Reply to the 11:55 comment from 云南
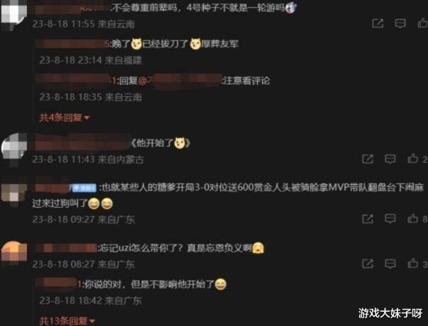Viewport: 428px width, 326px height. coord(400,23)
